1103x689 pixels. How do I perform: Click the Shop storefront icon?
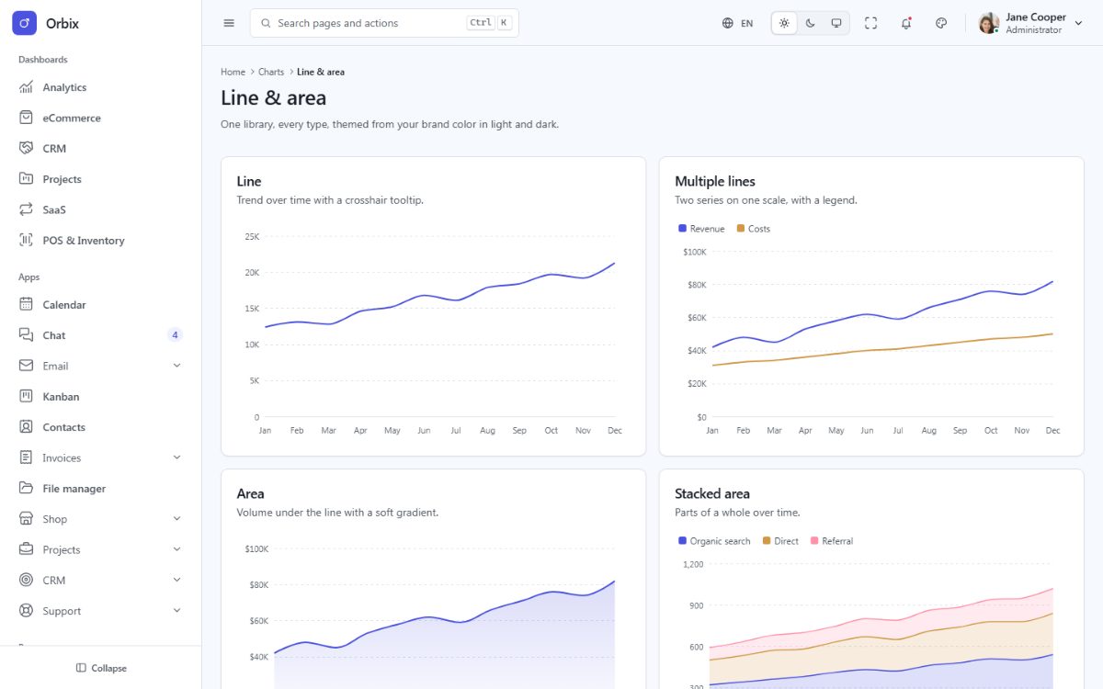26,519
